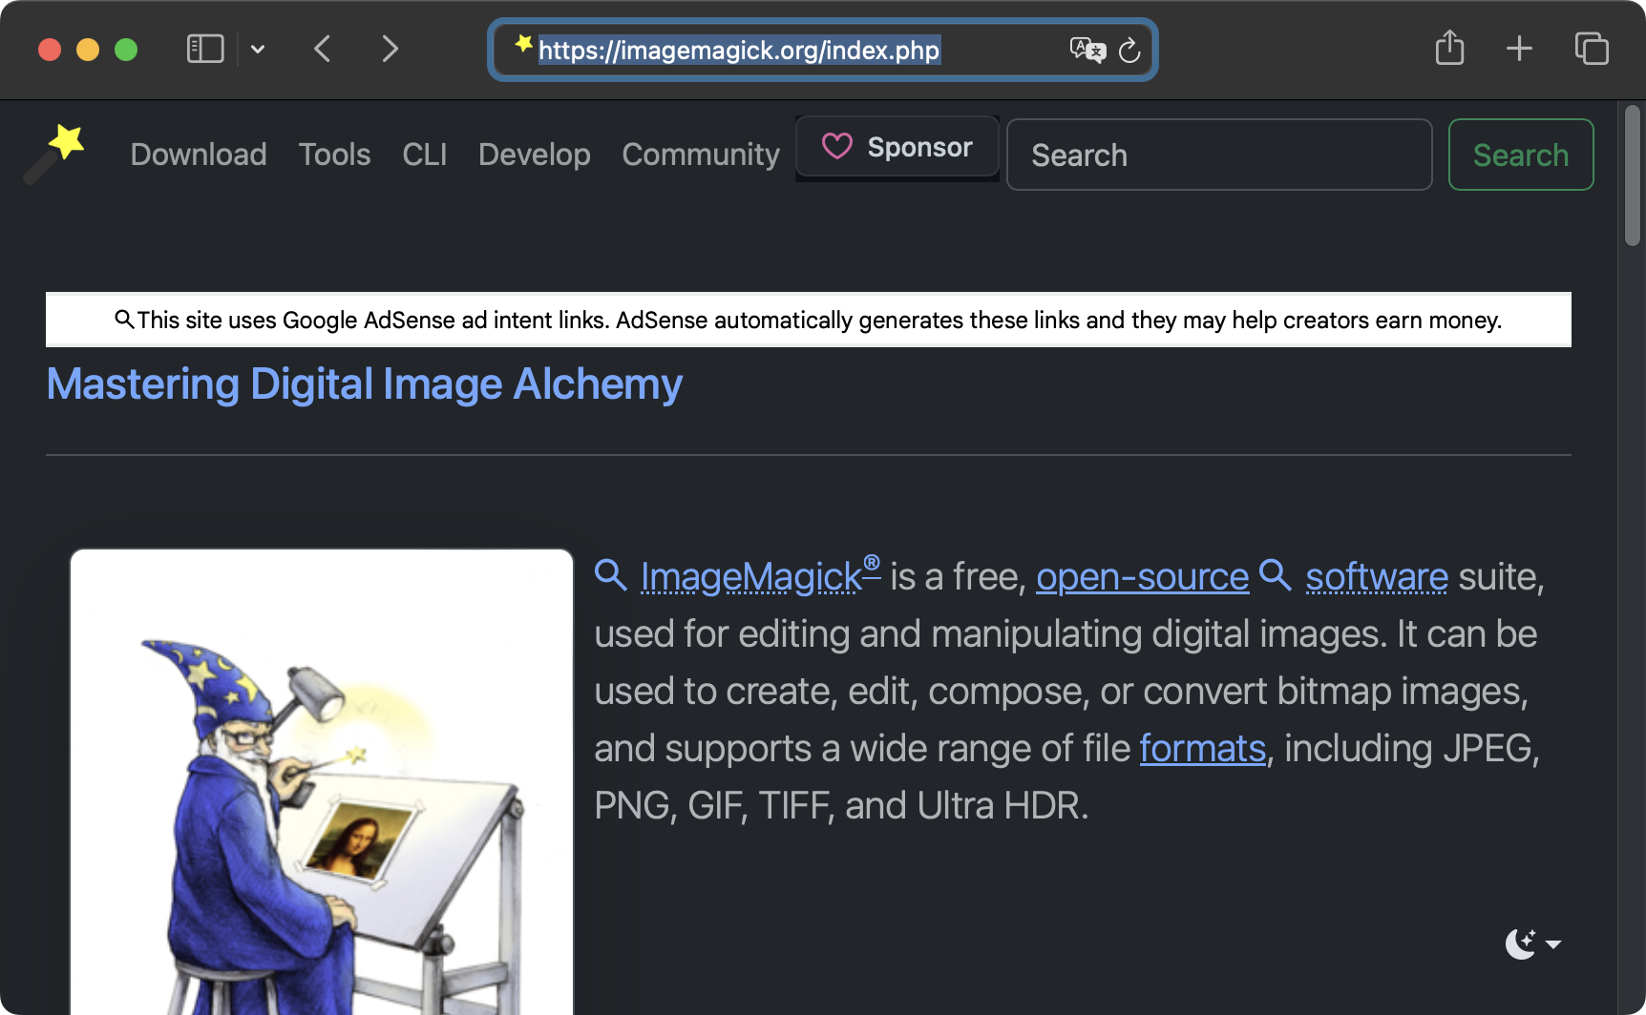Follow the software link
Screen dimensions: 1646x1015
[x=1377, y=576]
